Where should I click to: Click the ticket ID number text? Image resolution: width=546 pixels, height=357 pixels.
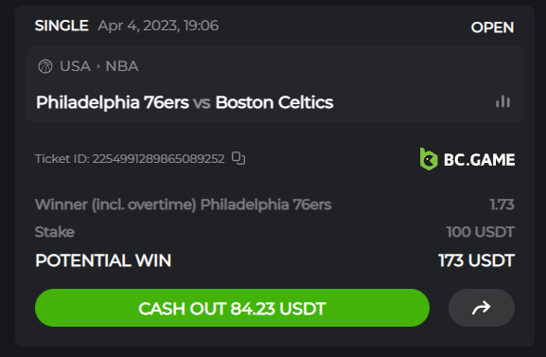[x=158, y=159]
